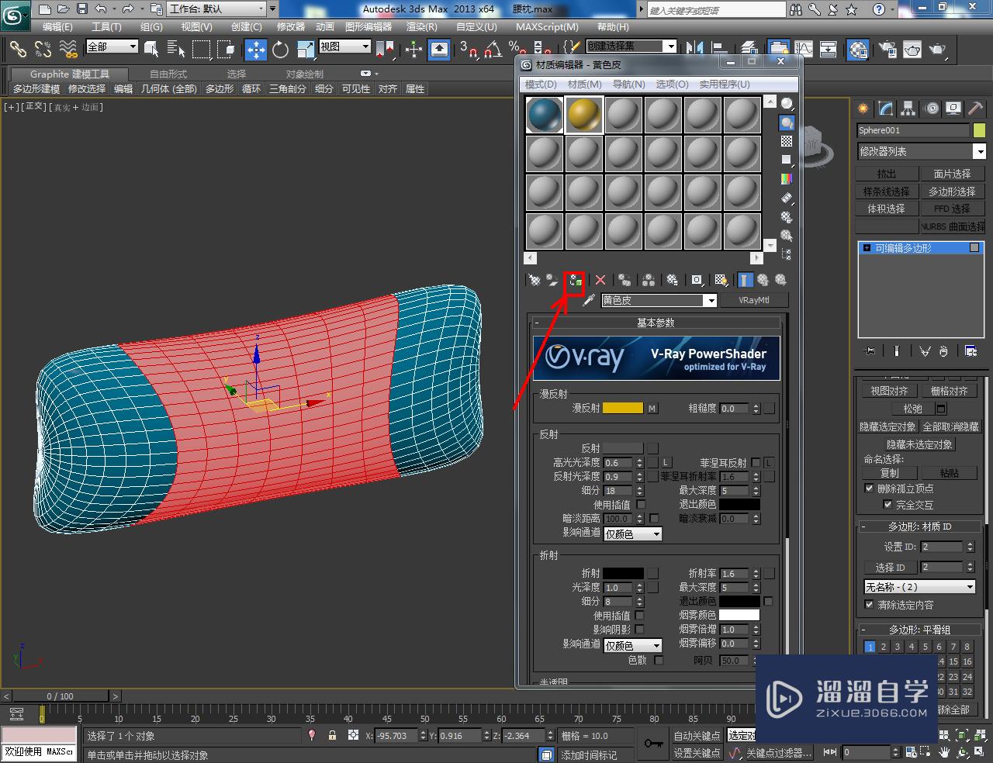Toggle Affect Shadows checkbox
The height and width of the screenshot is (763, 993).
640,629
